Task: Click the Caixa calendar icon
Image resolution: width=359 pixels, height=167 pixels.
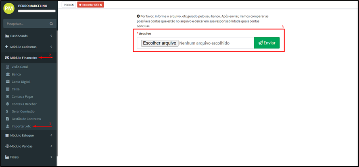Action: 7,89
